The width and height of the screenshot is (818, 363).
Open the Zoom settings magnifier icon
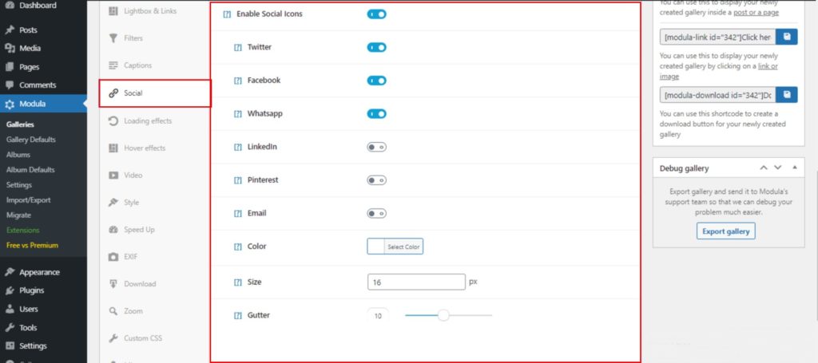point(113,311)
